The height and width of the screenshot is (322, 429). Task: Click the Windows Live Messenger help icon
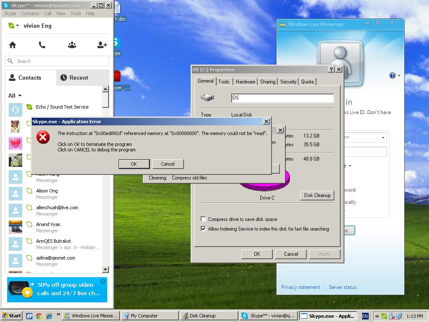pos(392,75)
